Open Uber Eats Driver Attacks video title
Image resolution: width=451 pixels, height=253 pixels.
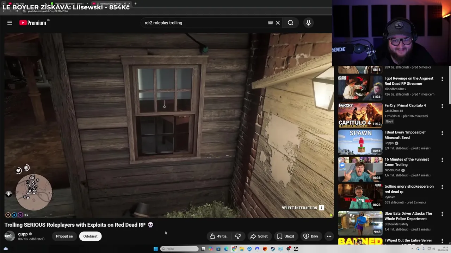408,216
